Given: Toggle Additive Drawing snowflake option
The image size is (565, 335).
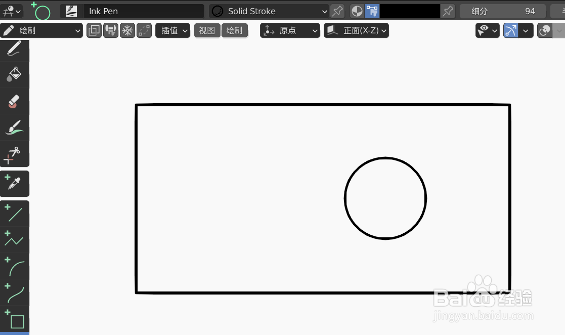Looking at the screenshot, I should pos(127,31).
